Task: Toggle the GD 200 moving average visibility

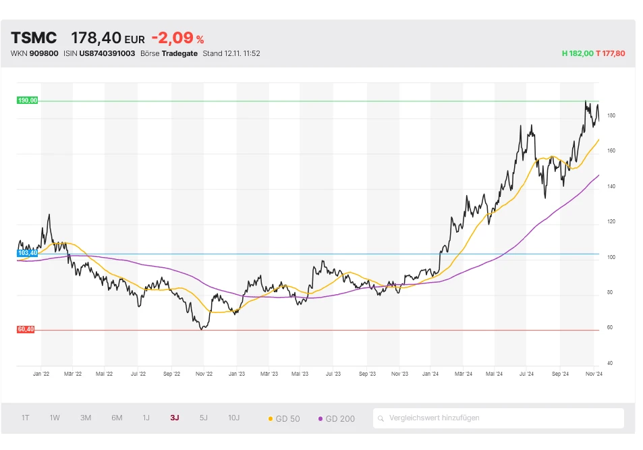Action: (335, 418)
